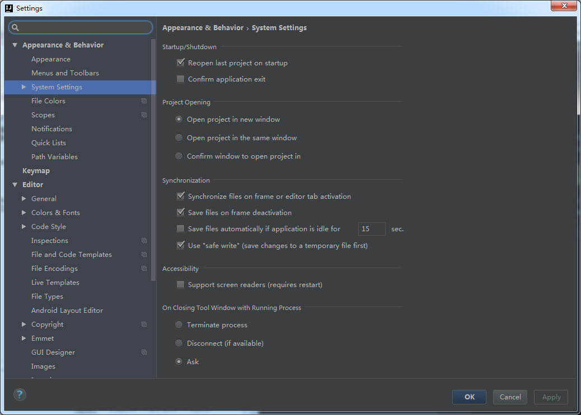Click the project-level icon beside Scopes
Image resolution: width=581 pixels, height=415 pixels.
(144, 115)
